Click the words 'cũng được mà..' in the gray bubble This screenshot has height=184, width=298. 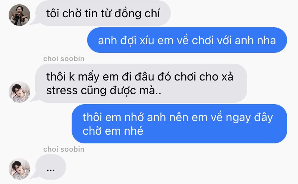tap(121, 91)
